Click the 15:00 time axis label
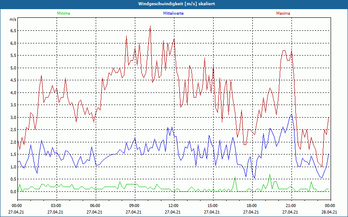This screenshot has width=348, height=217. (212, 206)
